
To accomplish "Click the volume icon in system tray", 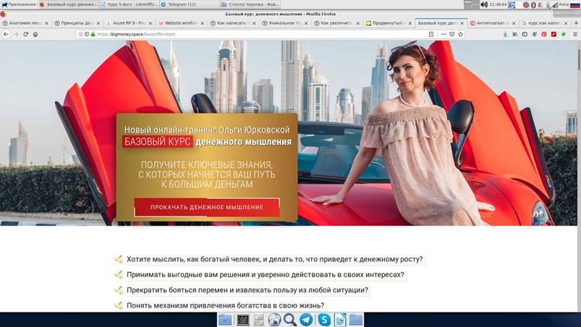I will (483, 4).
